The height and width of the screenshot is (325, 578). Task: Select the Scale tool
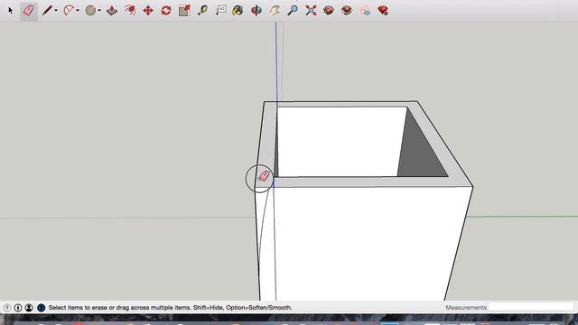(x=184, y=10)
